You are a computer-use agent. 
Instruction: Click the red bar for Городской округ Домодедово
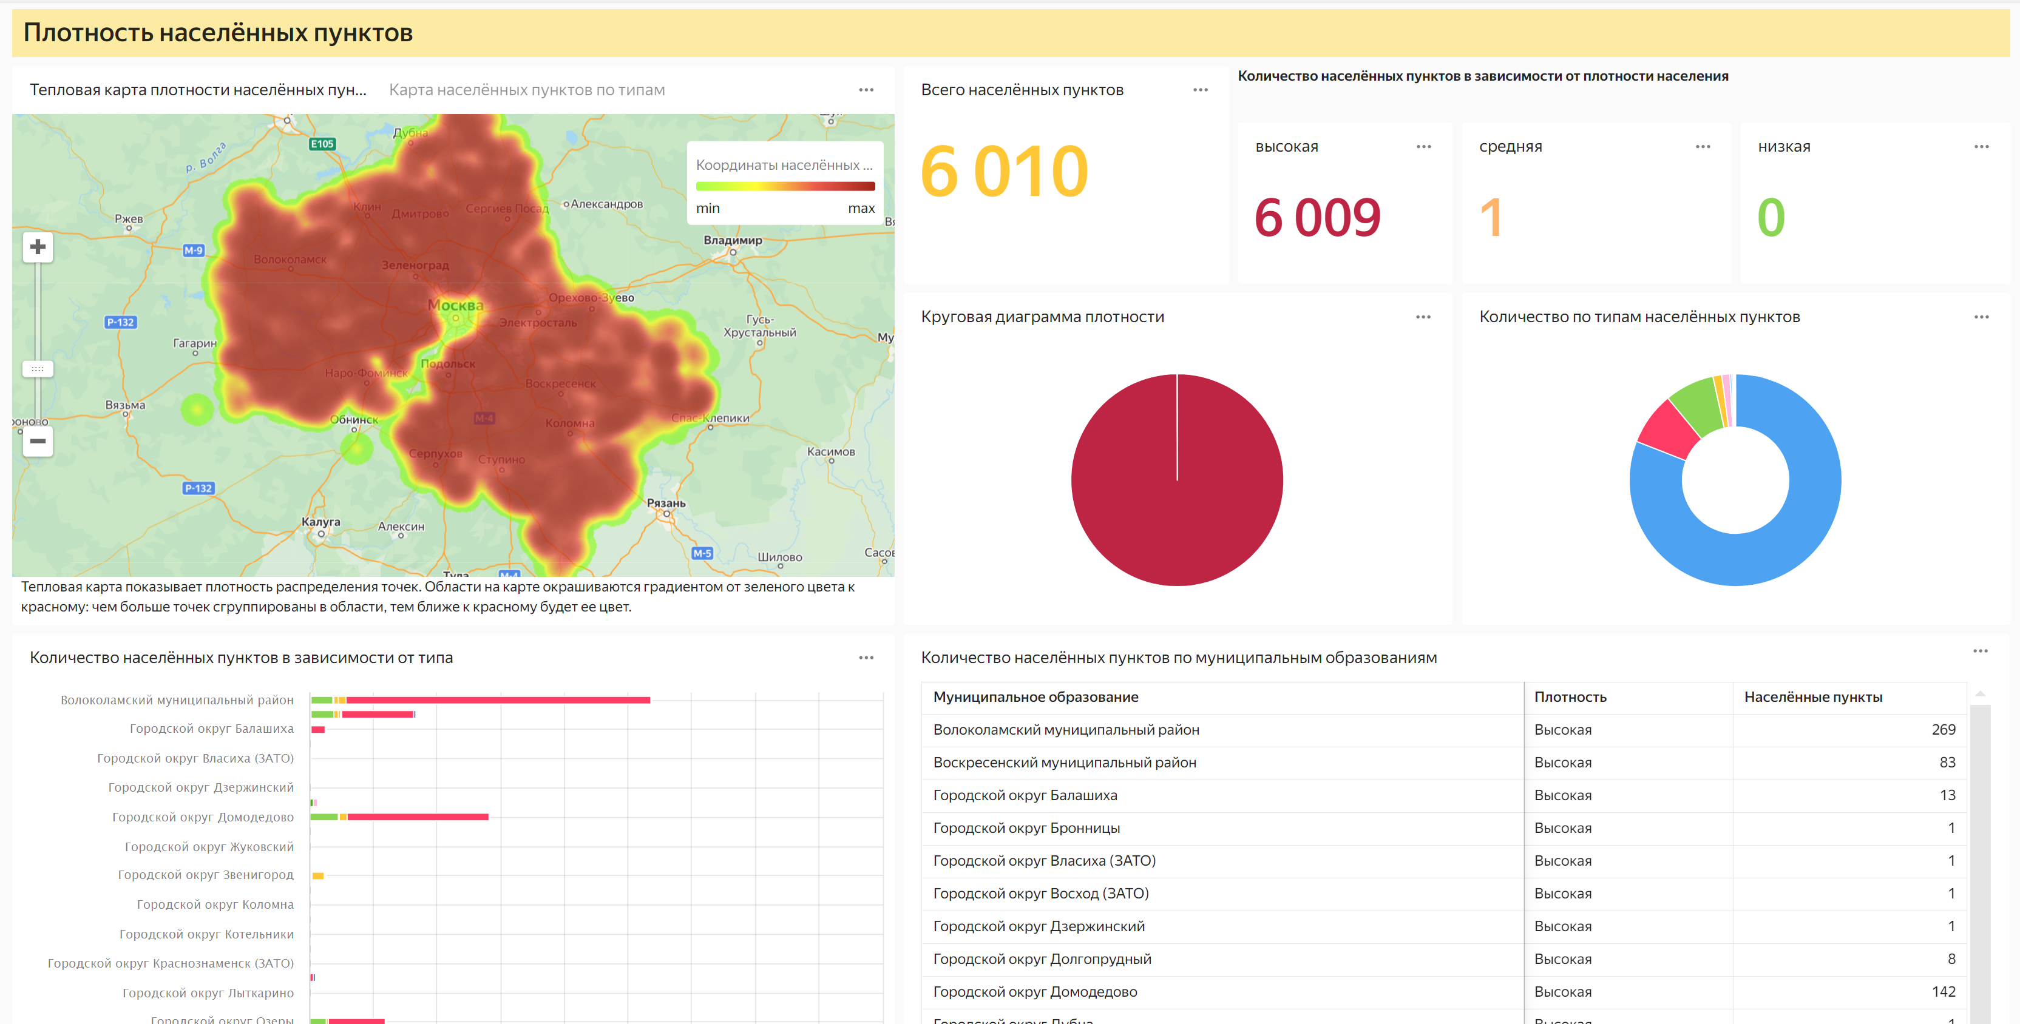tap(418, 817)
